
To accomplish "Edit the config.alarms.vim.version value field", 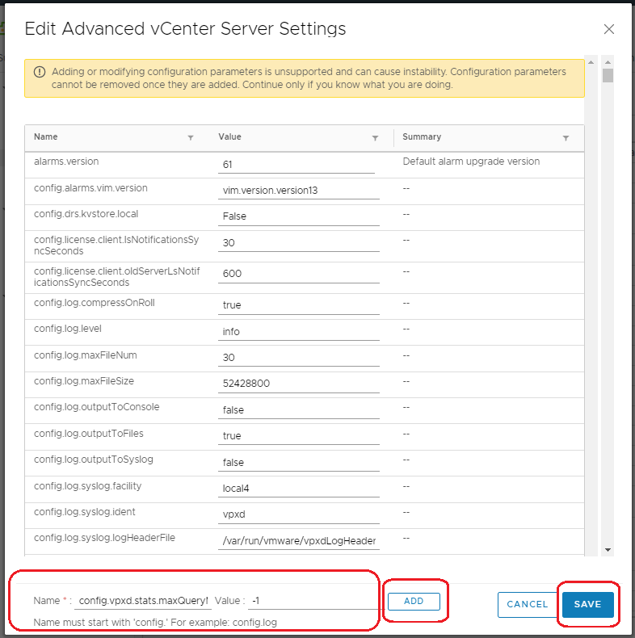I will coord(299,191).
